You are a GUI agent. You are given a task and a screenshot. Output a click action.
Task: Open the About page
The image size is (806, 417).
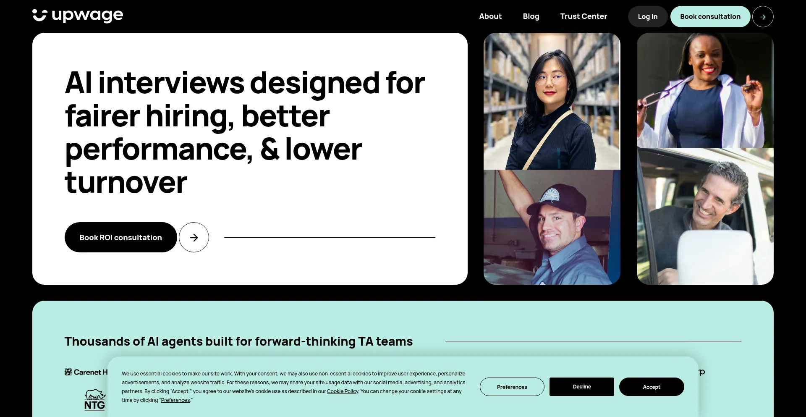point(490,16)
